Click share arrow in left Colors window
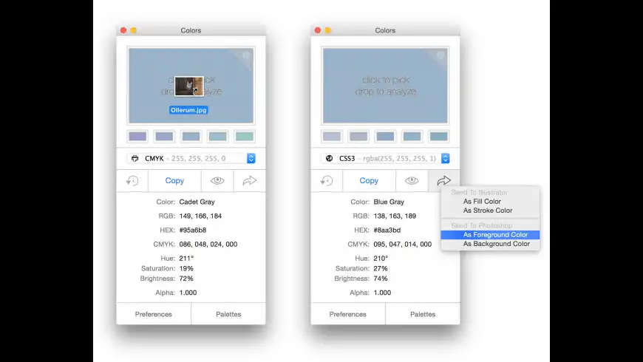Image resolution: width=643 pixels, height=362 pixels. click(x=249, y=181)
